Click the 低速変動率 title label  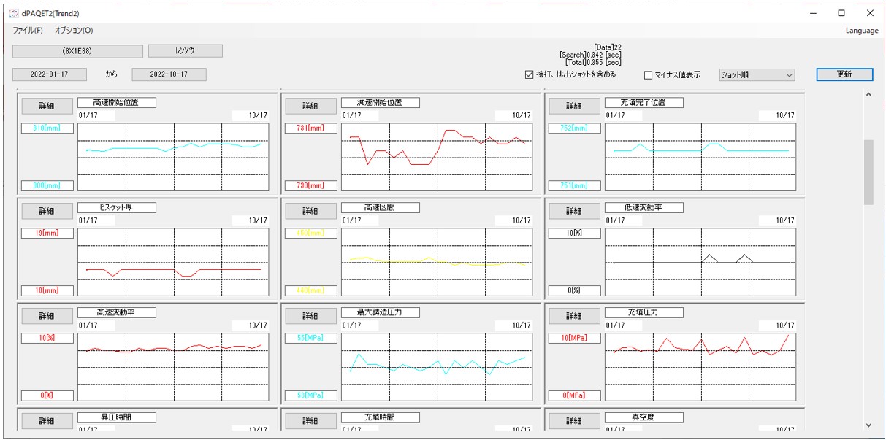(x=644, y=207)
